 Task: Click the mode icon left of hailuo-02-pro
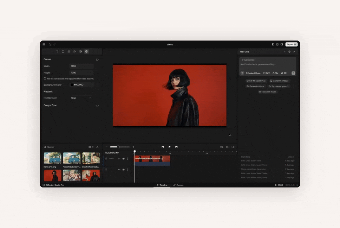(x=242, y=73)
